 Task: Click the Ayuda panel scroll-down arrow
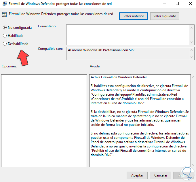point(193,165)
